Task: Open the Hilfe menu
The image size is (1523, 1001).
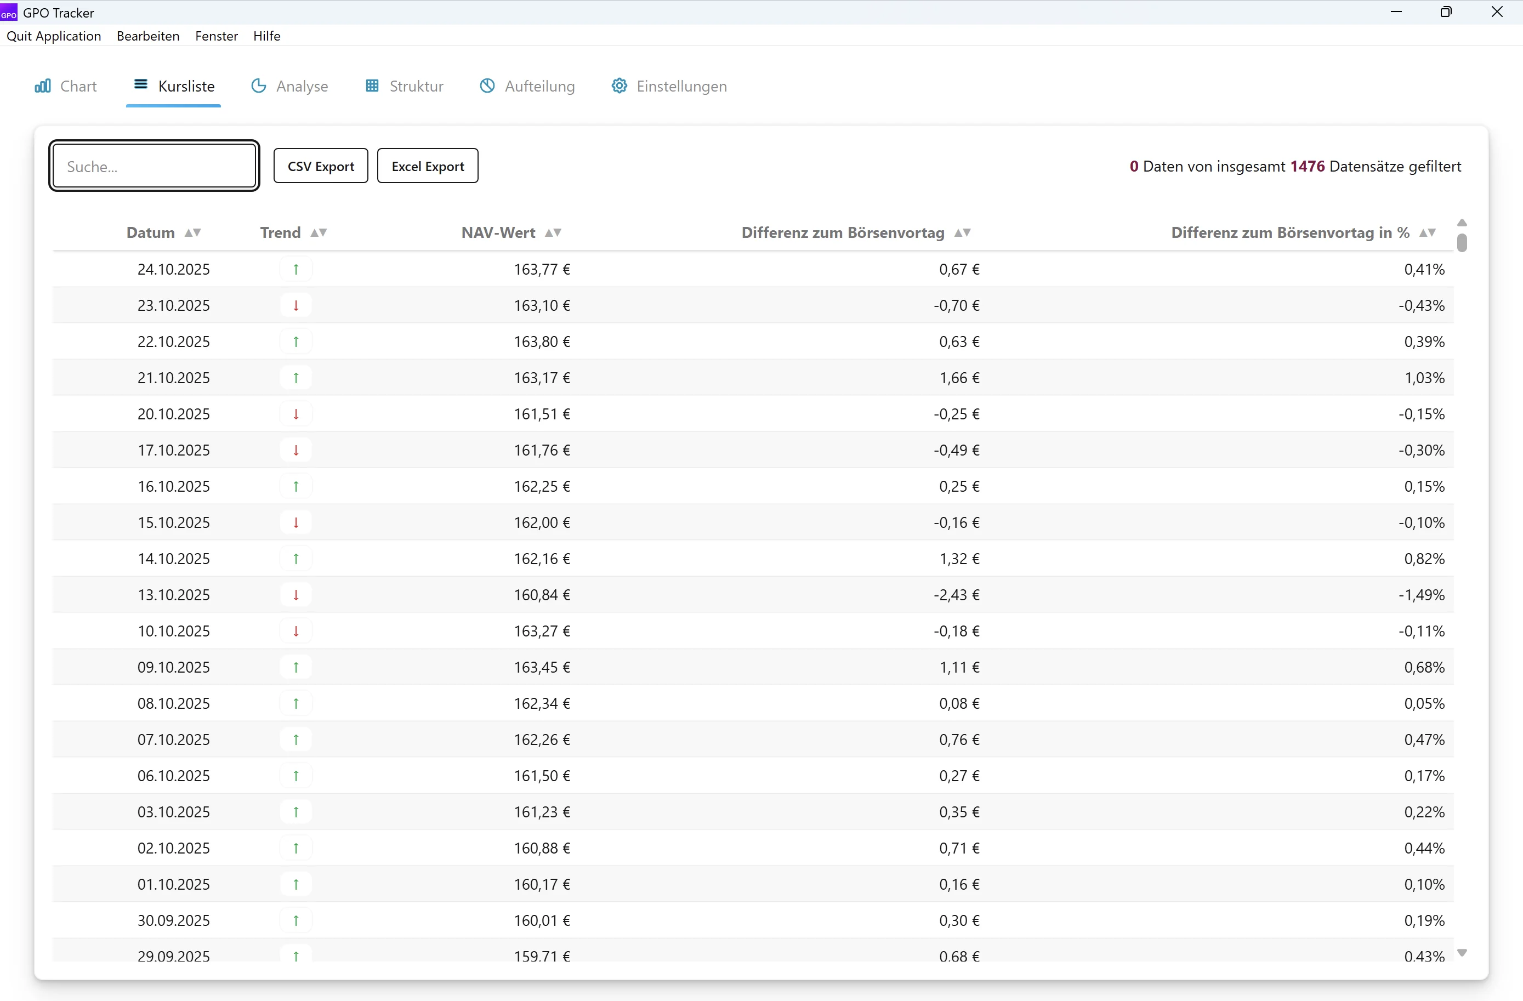Action: click(x=267, y=36)
